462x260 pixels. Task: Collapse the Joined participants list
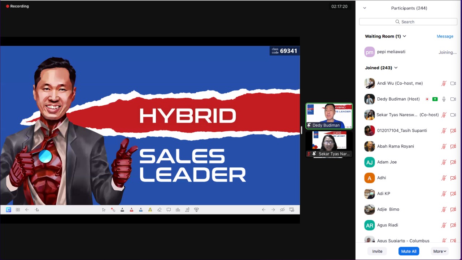396,68
